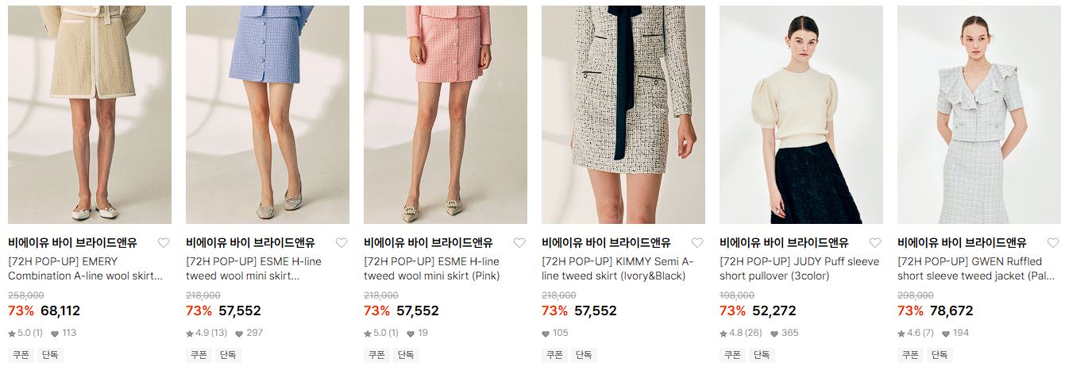The image size is (1065, 378).
Task: Click heart icon beside GWEN ruffled tweed jacket
Action: point(1053,243)
